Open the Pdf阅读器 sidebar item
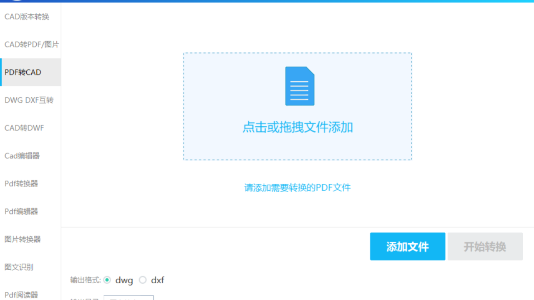This screenshot has height=300, width=534. coord(21,295)
